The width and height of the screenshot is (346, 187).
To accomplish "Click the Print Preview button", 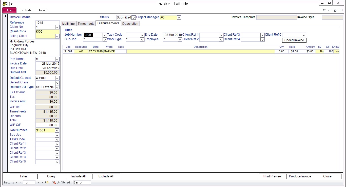I will (273, 176).
